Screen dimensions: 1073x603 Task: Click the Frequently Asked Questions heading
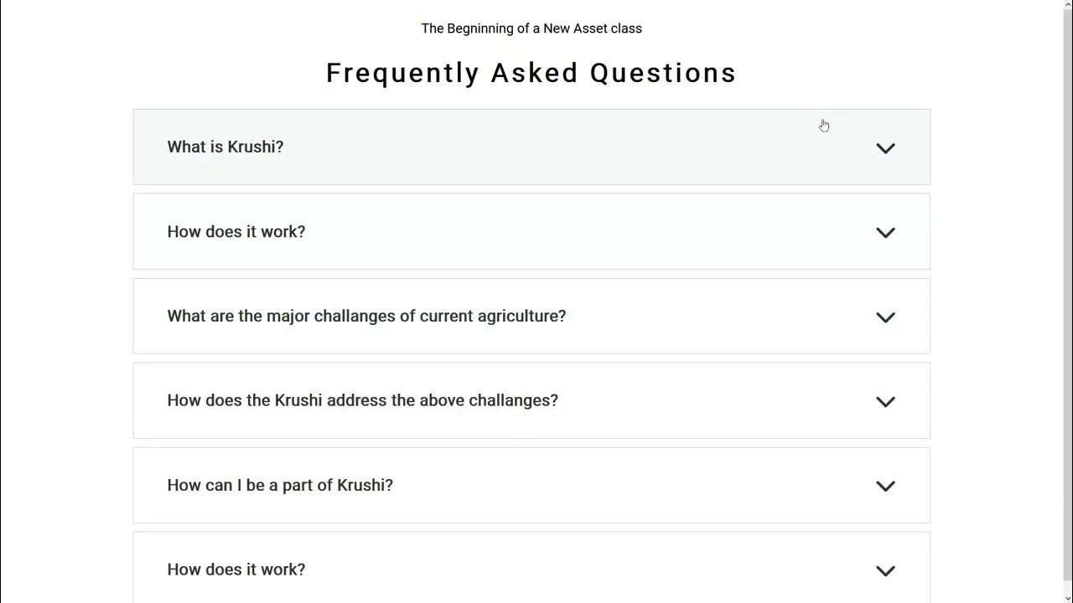(x=531, y=73)
